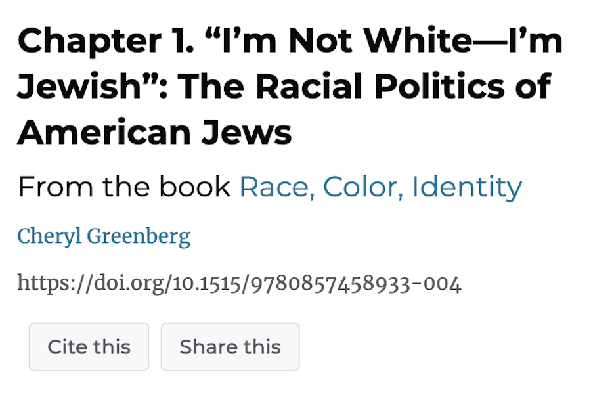The height and width of the screenshot is (402, 591).
Task: Click the chapter title heading
Action: (289, 87)
